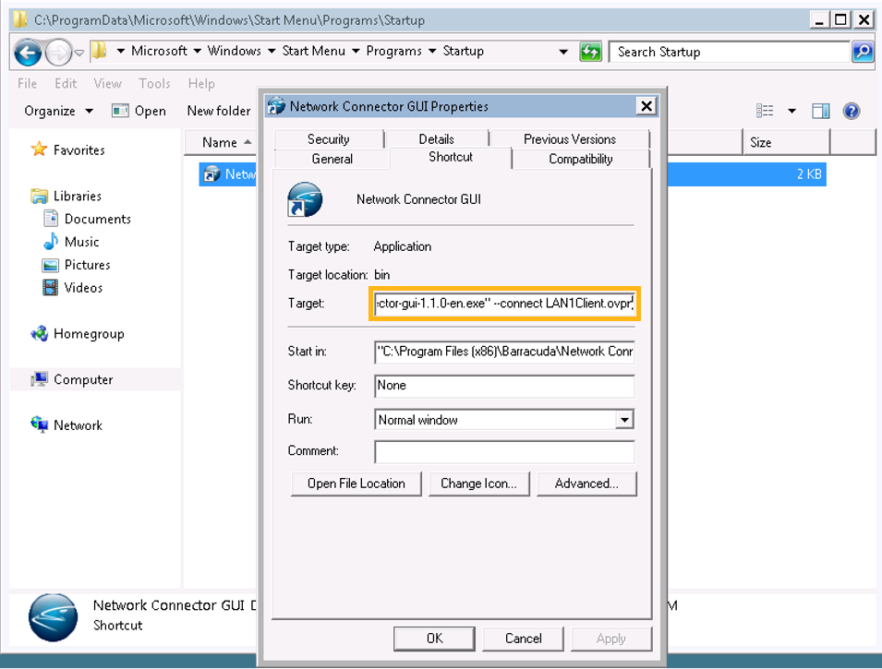882x669 pixels.
Task: Click the Search Startup box
Action: [x=730, y=52]
